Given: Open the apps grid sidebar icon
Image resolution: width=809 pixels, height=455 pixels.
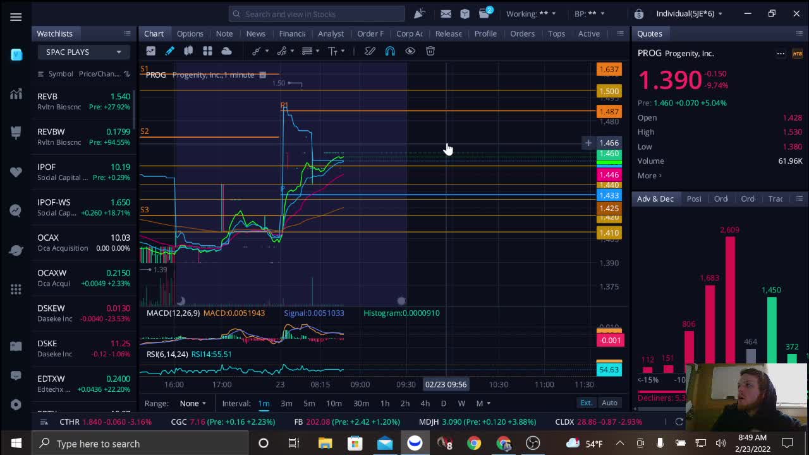Looking at the screenshot, I should (x=16, y=289).
